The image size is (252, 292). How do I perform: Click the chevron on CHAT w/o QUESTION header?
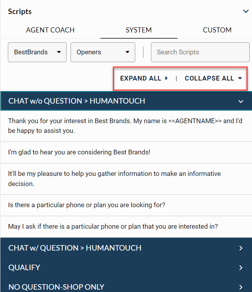pos(241,102)
